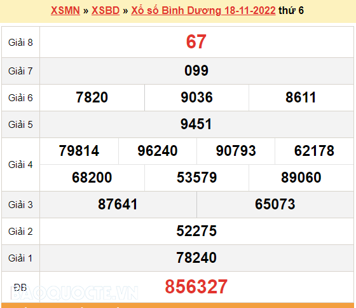This screenshot has height=308, width=356.
Task: Select the ĐB row label
Action: click(20, 288)
